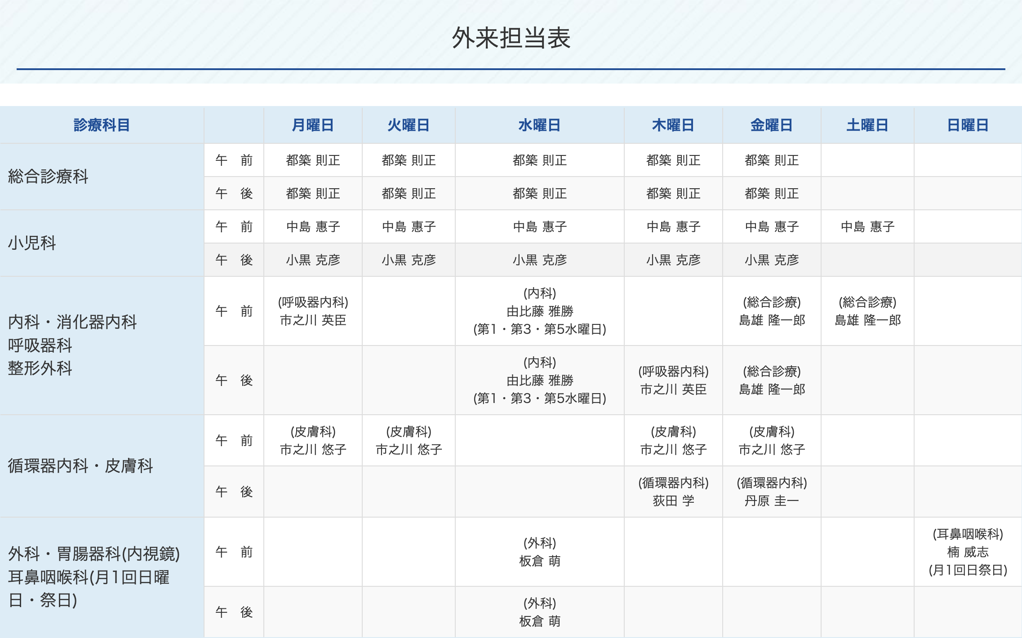Select the 総合診療科 department row label
Viewport: 1022px width, 638px height.
48,177
